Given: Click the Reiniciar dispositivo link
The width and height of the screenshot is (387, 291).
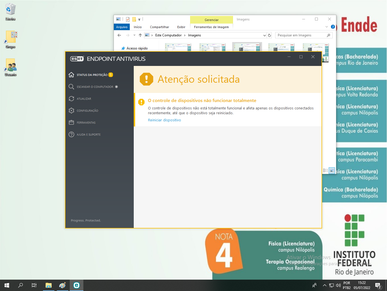Looking at the screenshot, I should [x=164, y=120].
